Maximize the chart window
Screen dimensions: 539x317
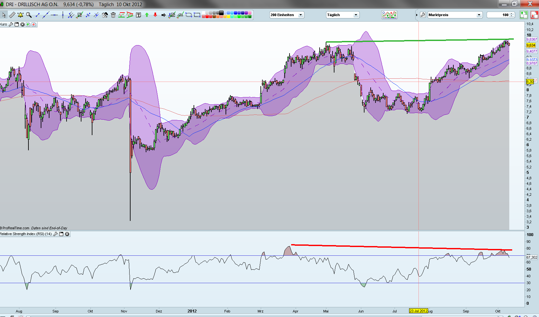tap(514, 4)
